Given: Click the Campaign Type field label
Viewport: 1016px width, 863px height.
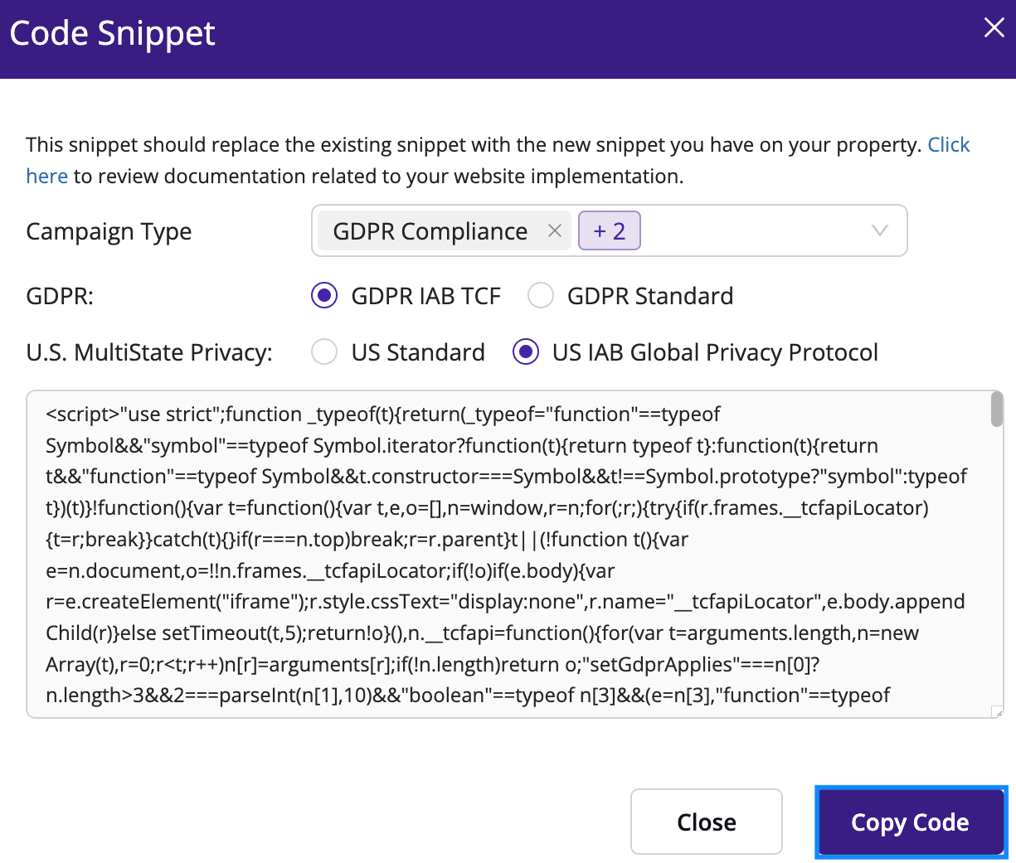Looking at the screenshot, I should [109, 231].
